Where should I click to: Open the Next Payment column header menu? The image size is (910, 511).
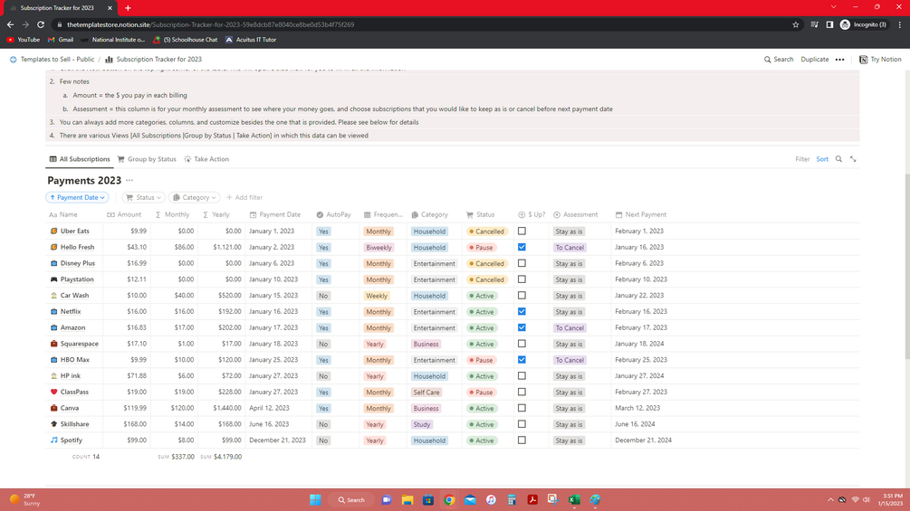641,214
